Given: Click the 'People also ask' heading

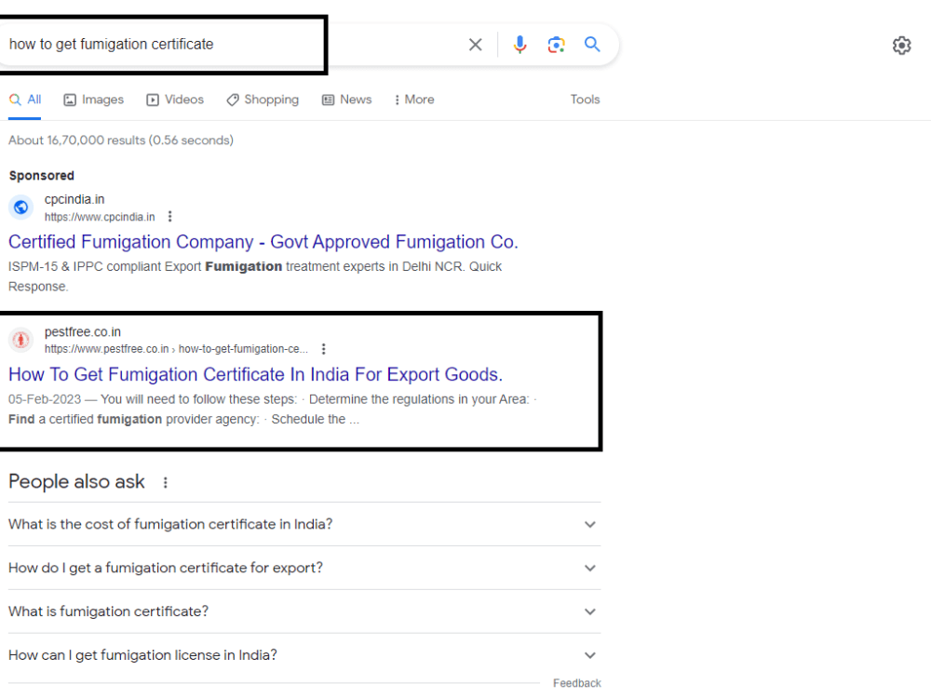Looking at the screenshot, I should (76, 482).
